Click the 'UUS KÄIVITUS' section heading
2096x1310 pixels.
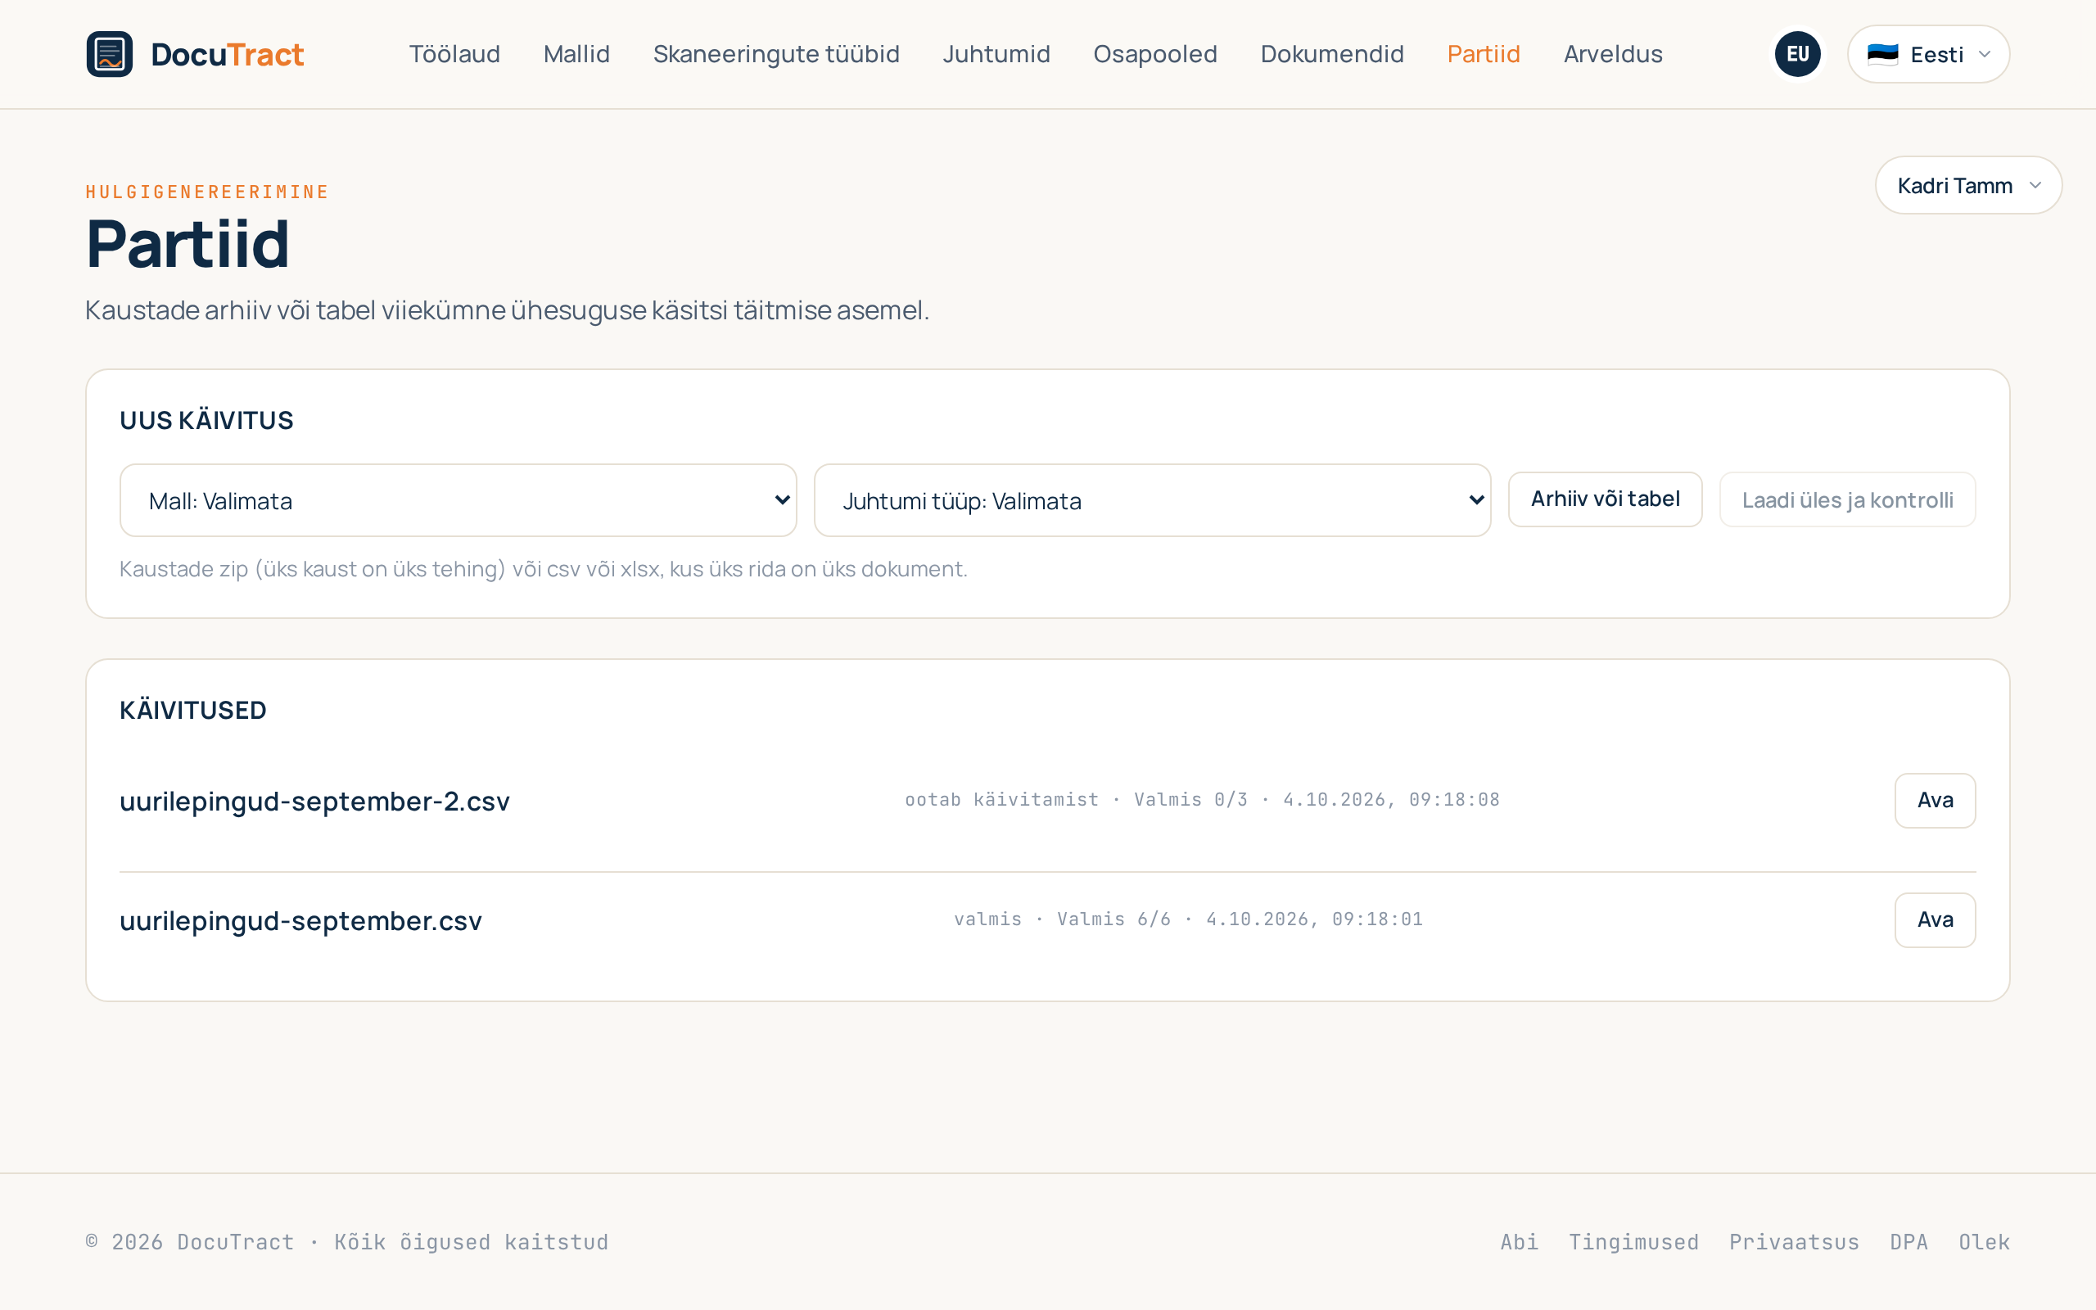click(x=206, y=421)
